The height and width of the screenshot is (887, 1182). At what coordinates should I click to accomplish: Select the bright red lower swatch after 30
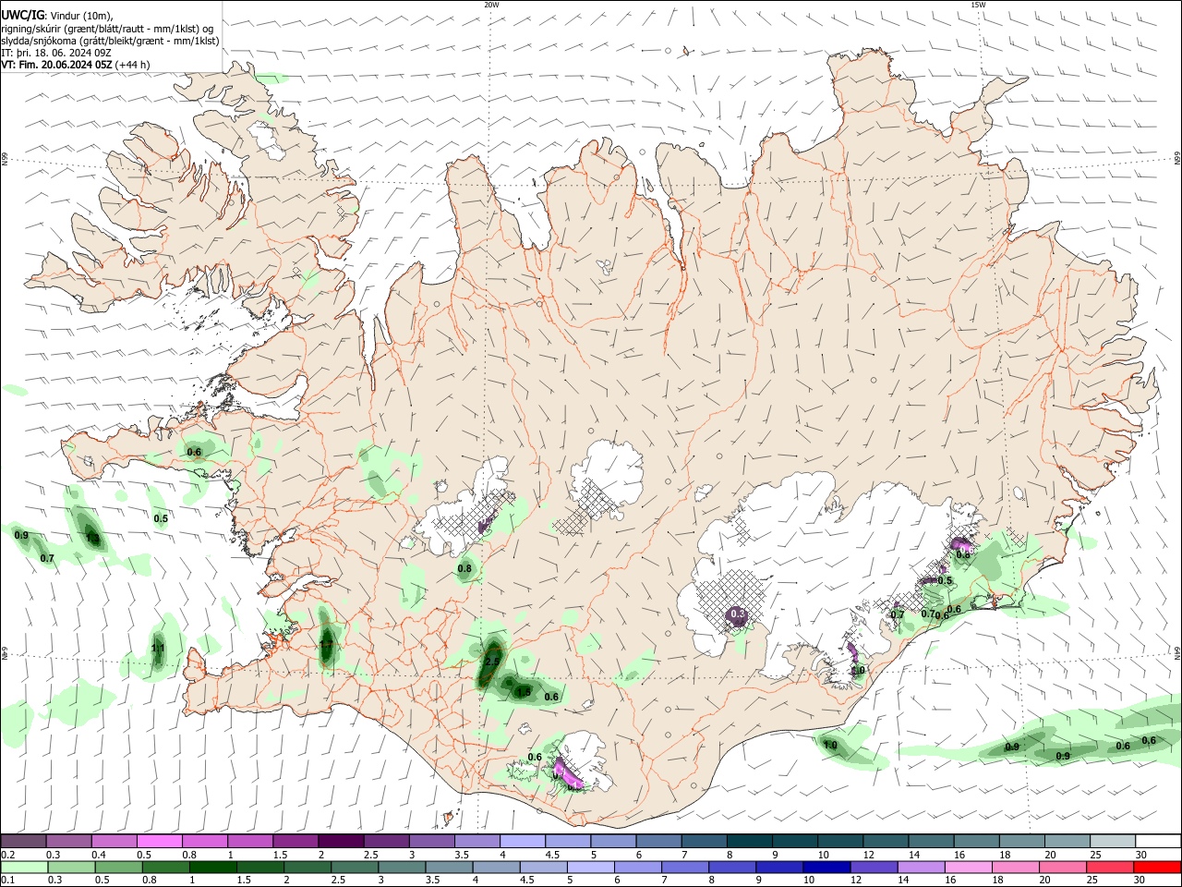pos(1157,867)
